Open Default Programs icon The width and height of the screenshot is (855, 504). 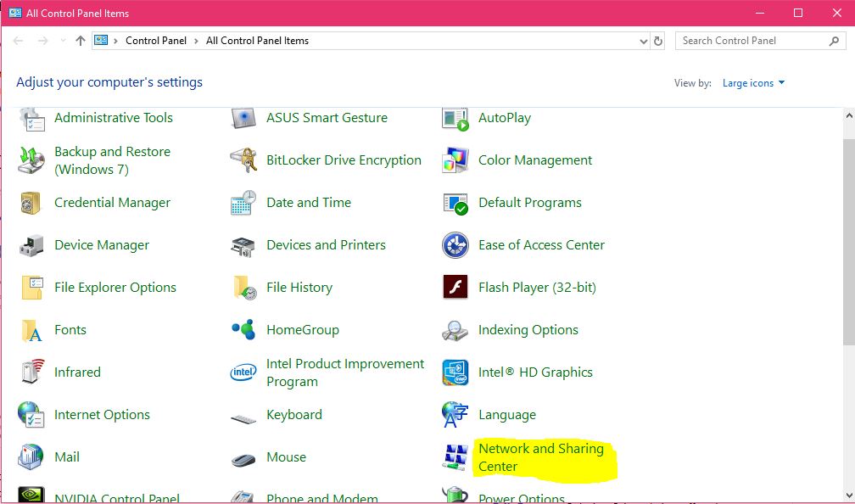(455, 203)
